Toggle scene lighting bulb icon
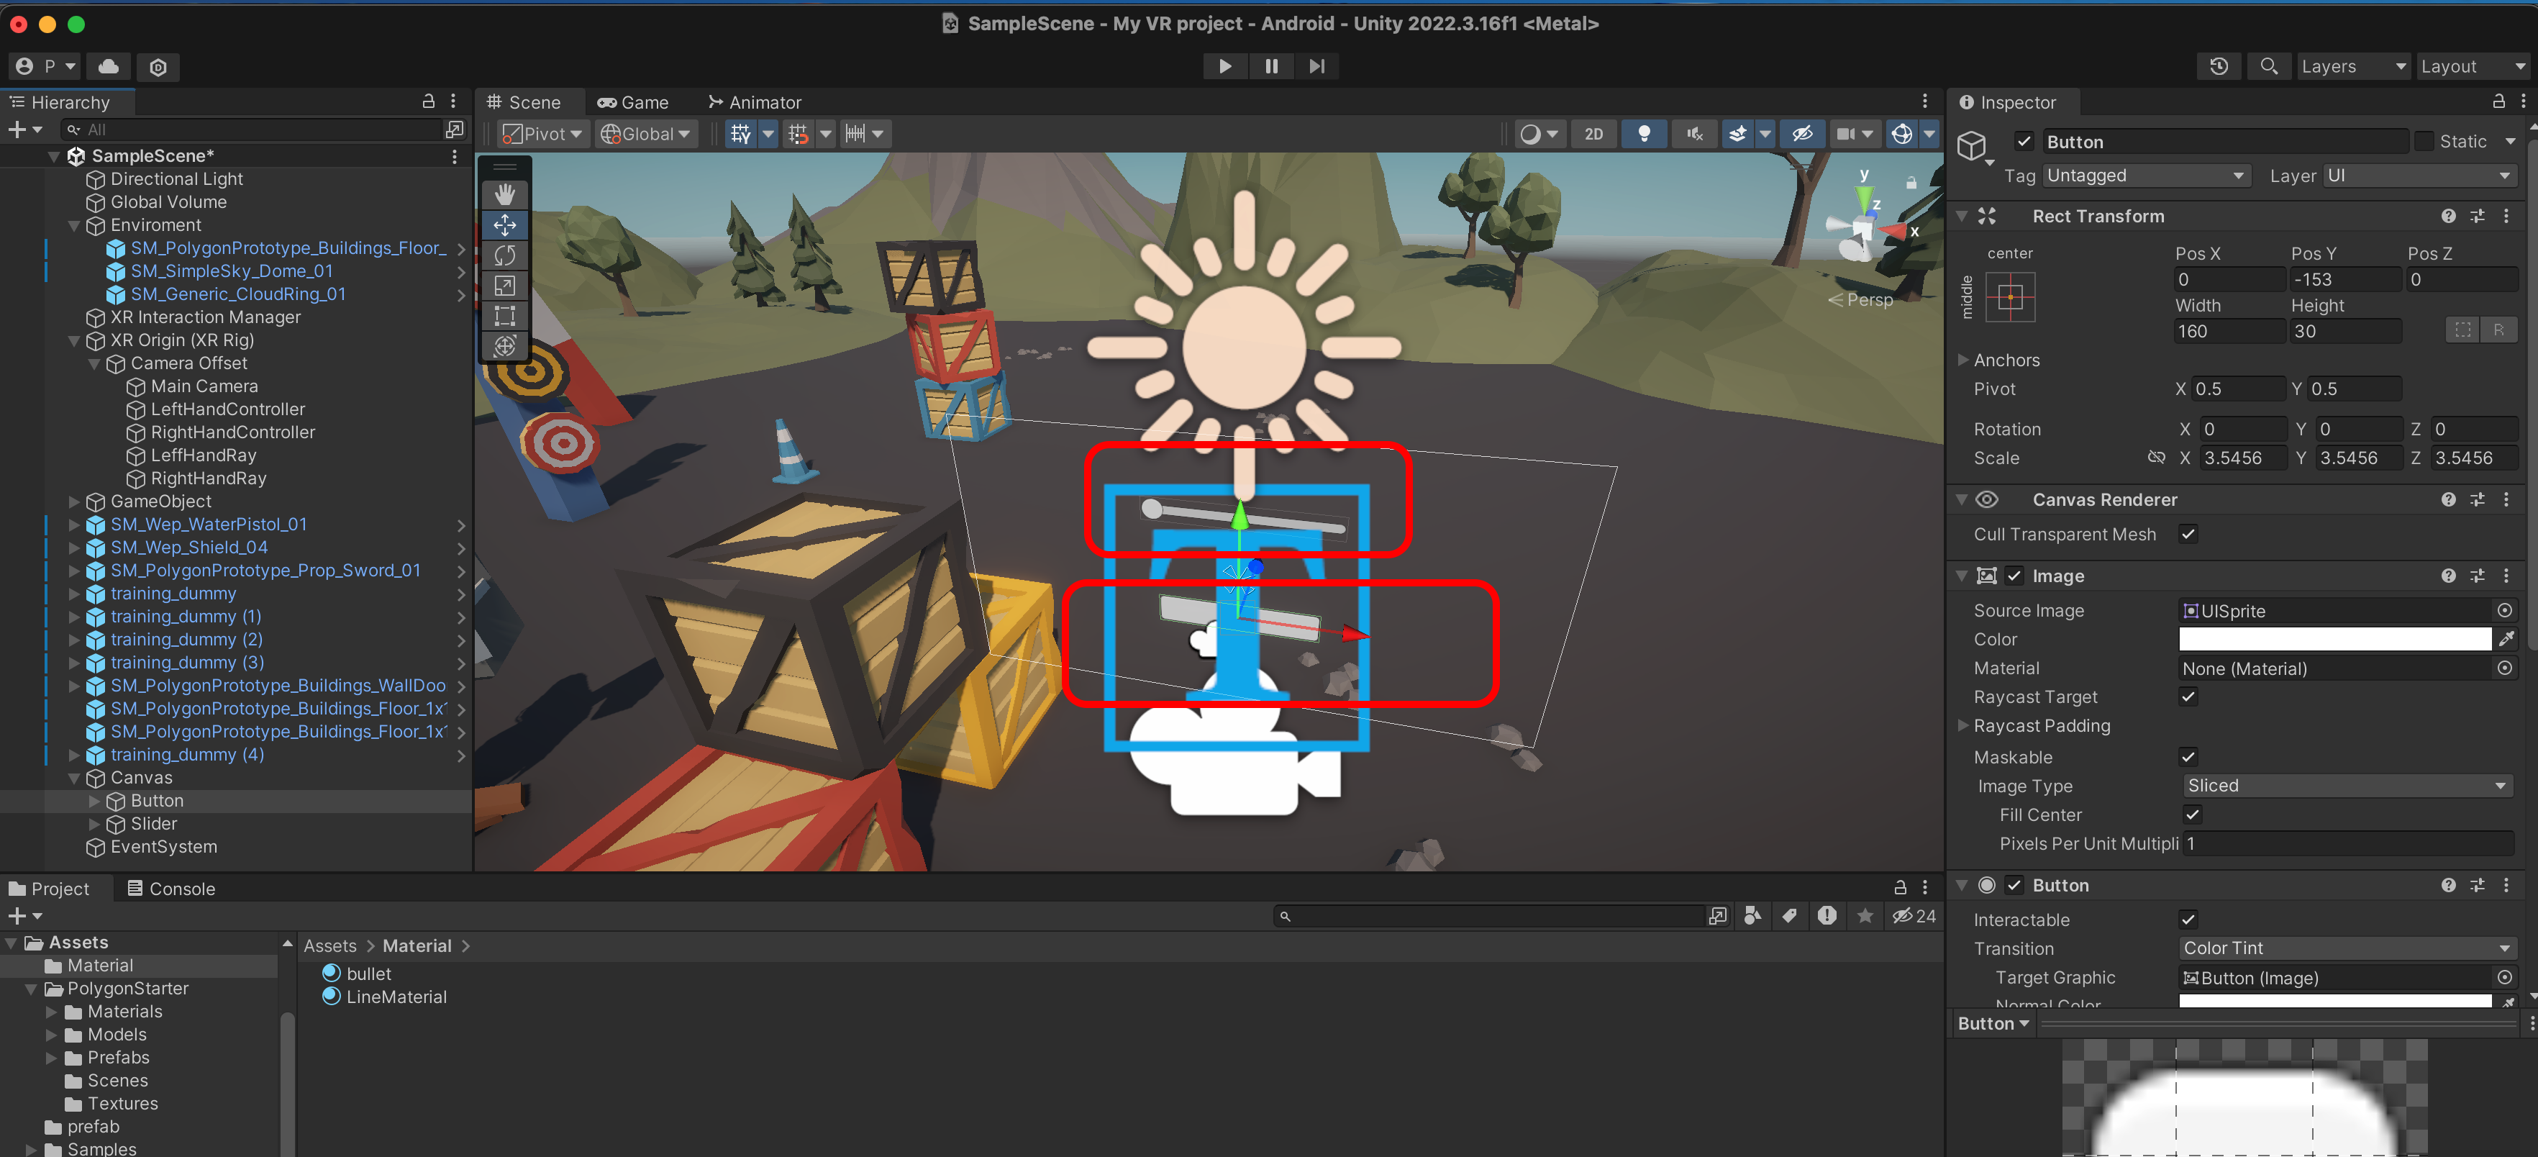 1643,134
